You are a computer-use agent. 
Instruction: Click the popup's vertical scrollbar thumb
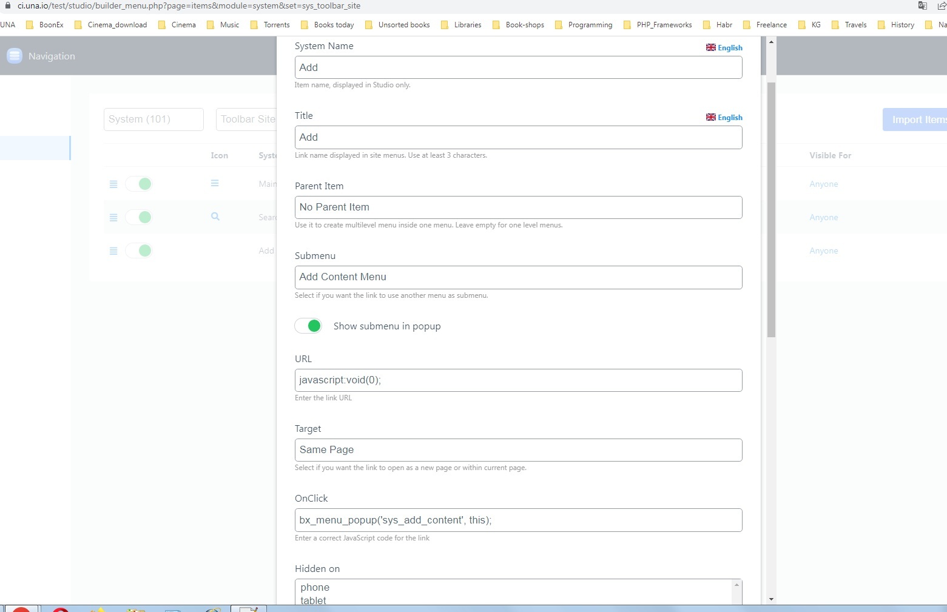771,209
